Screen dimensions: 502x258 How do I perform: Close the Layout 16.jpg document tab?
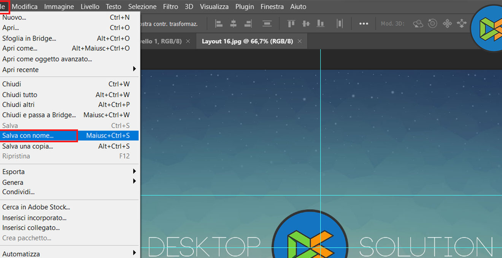(x=300, y=41)
